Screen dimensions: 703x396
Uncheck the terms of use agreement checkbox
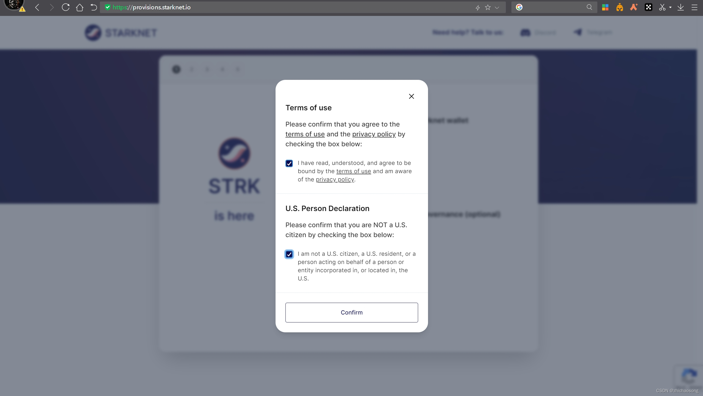point(289,164)
